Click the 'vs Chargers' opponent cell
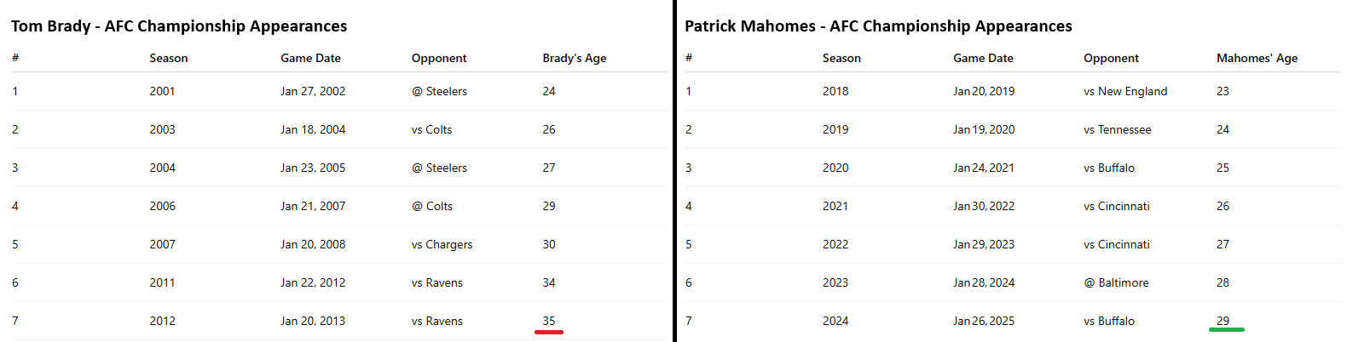1347x342 pixels. pos(442,244)
